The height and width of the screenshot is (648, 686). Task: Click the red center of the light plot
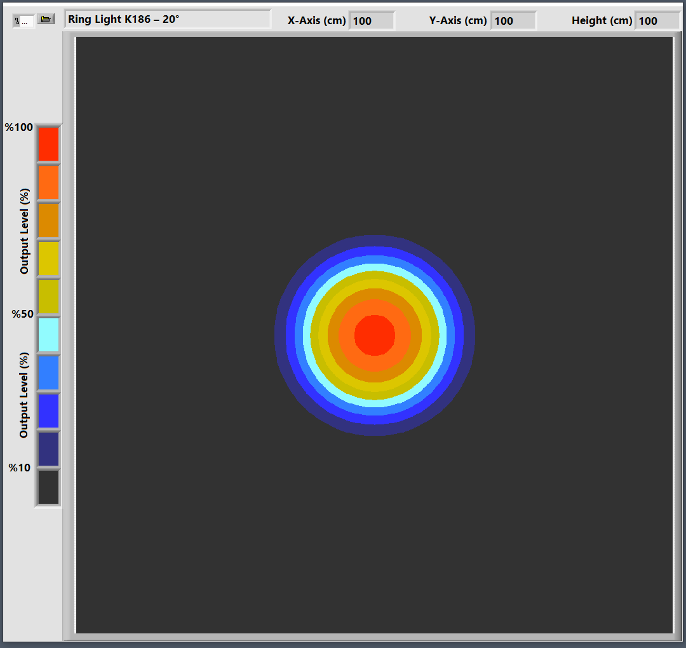(x=375, y=335)
